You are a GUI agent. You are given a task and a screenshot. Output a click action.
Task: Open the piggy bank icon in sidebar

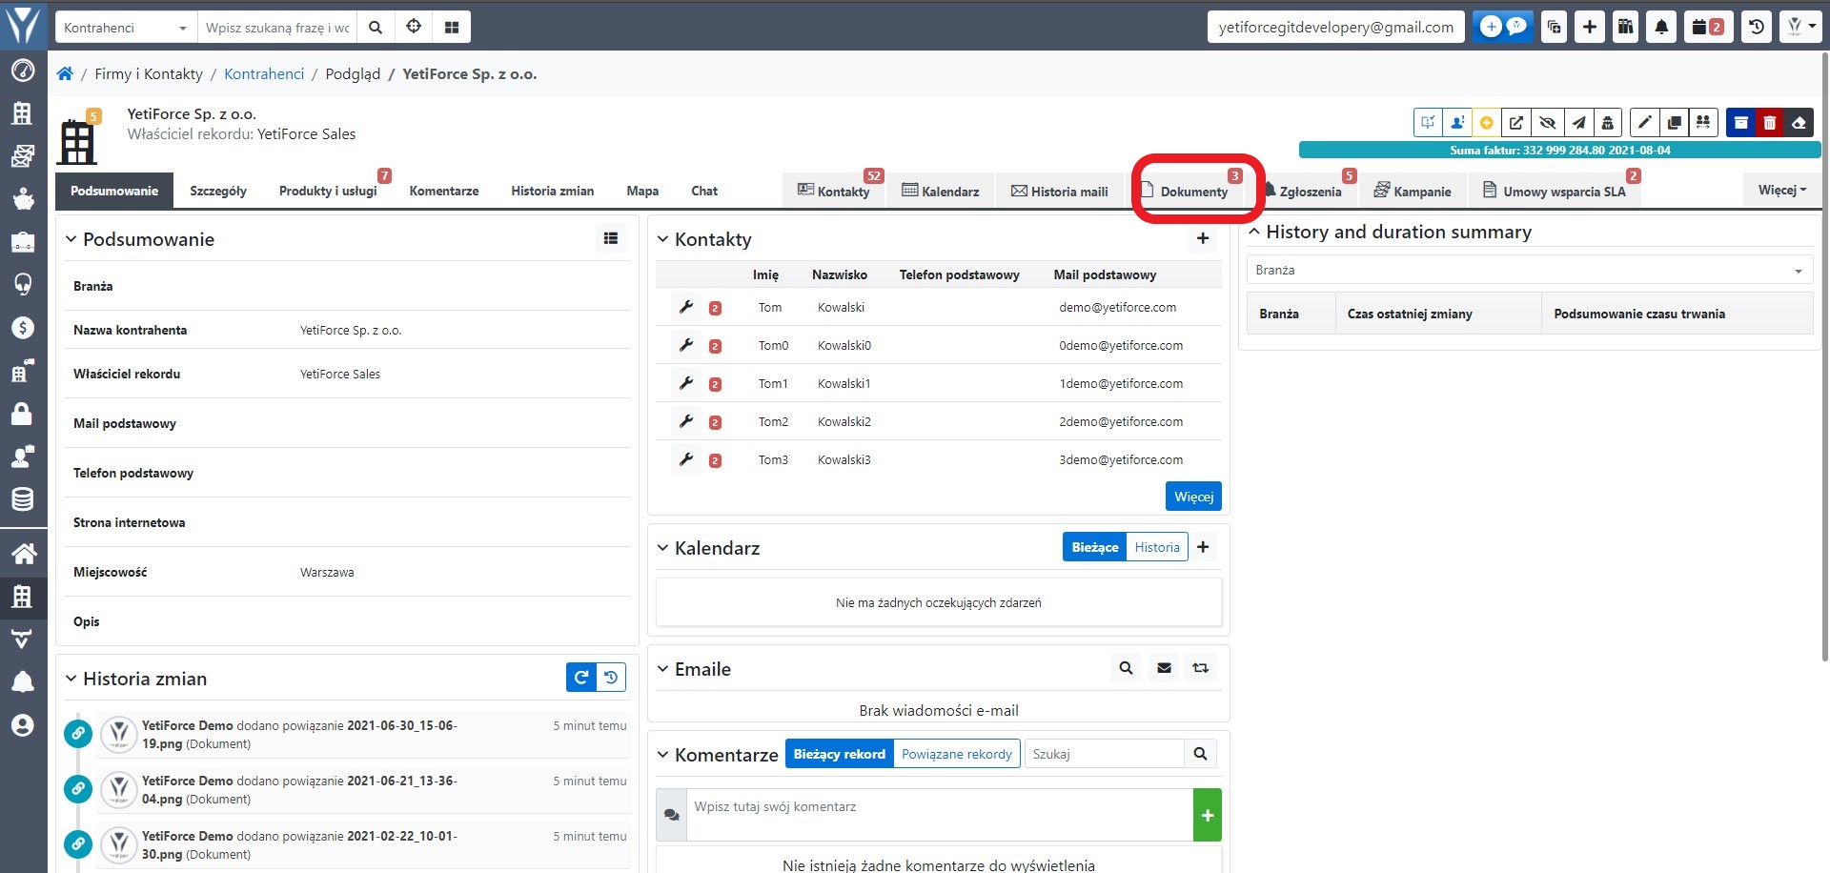pos(23,199)
